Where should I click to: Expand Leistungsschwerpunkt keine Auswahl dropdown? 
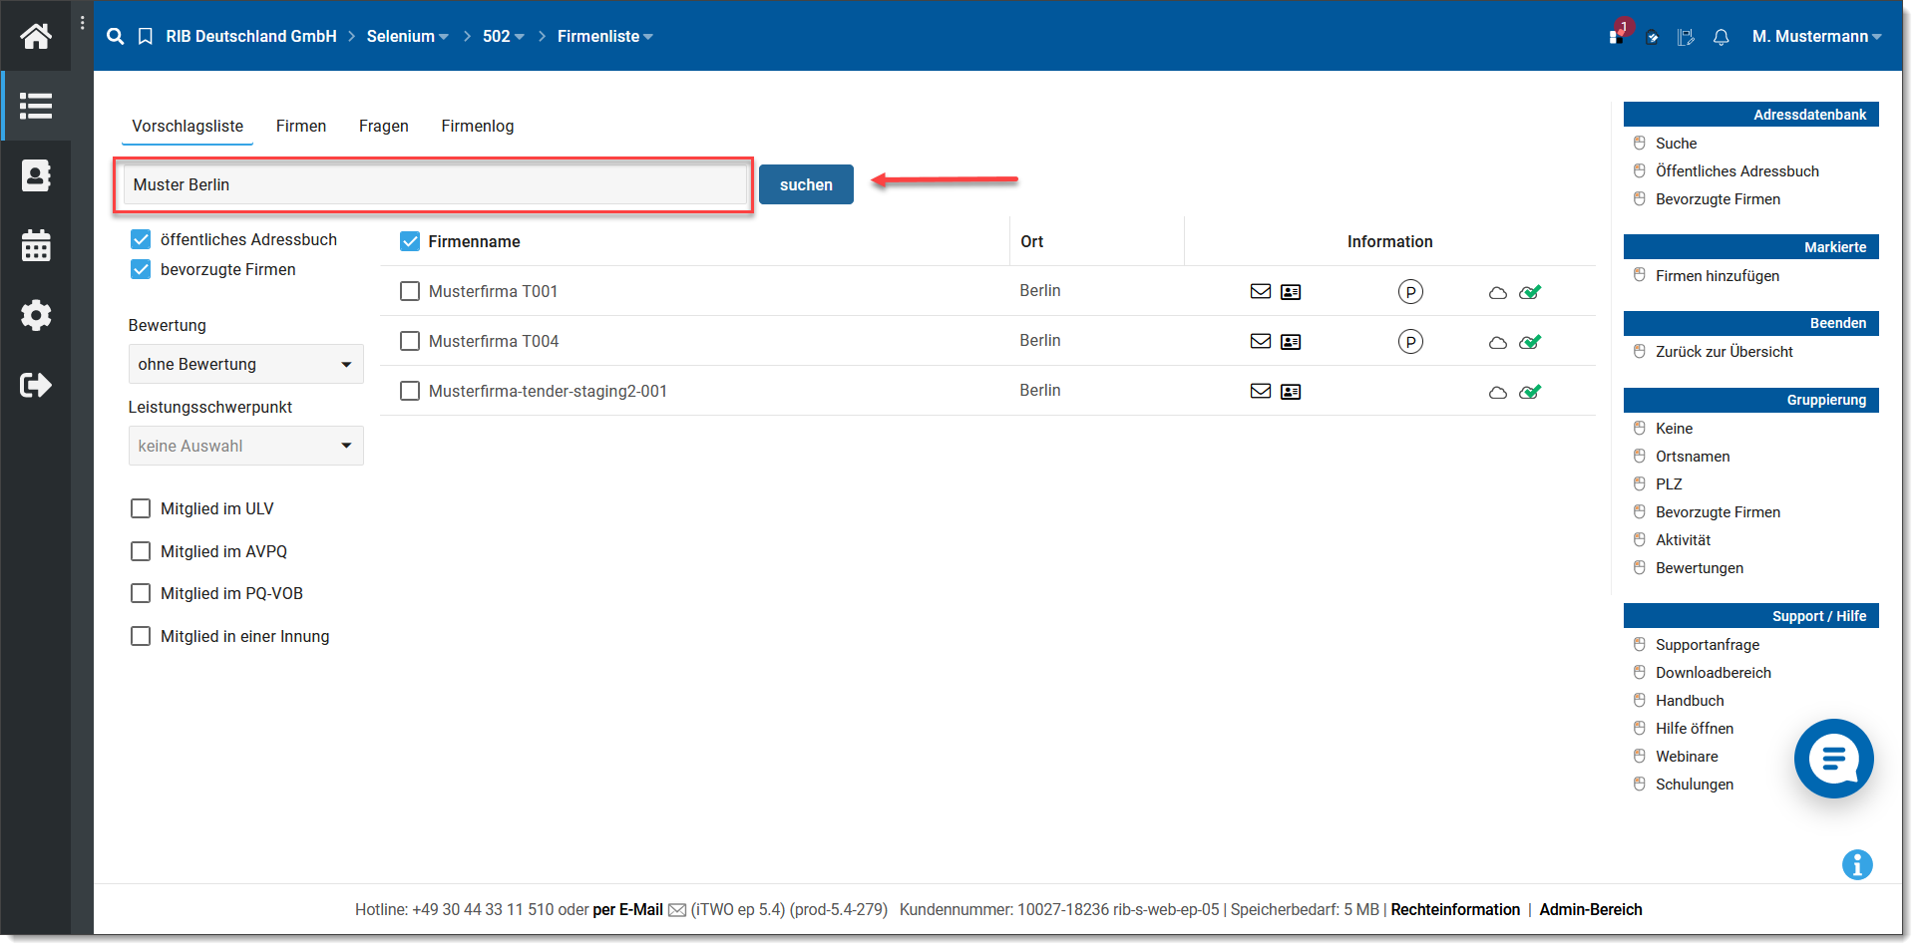point(245,447)
